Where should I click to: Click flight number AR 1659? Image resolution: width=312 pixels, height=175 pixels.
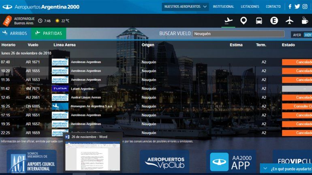click(33, 133)
